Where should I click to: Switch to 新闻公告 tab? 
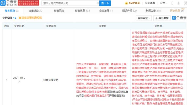tap(153, 10)
